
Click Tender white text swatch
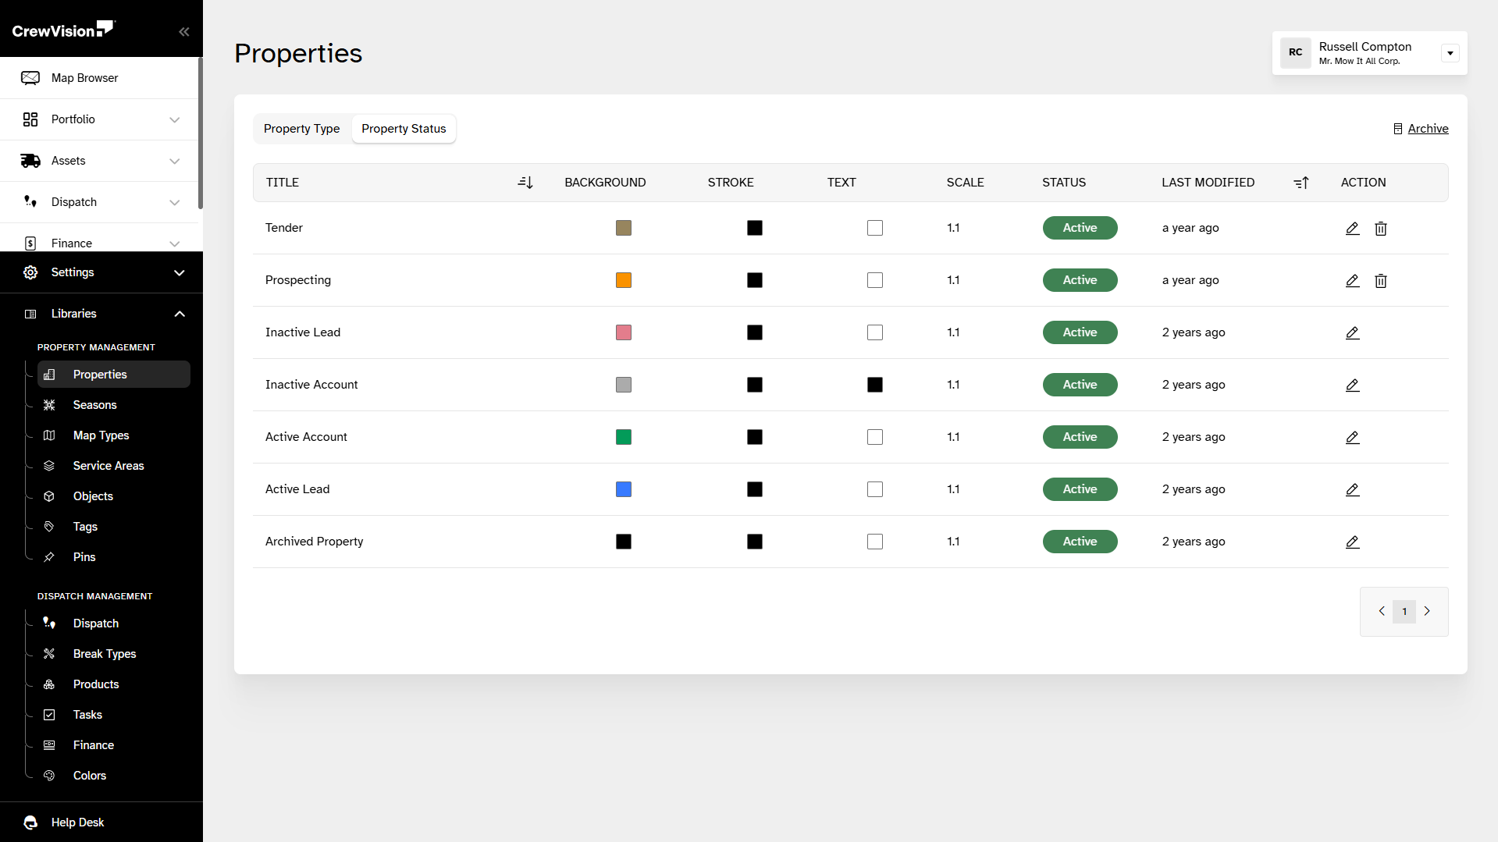coord(875,228)
